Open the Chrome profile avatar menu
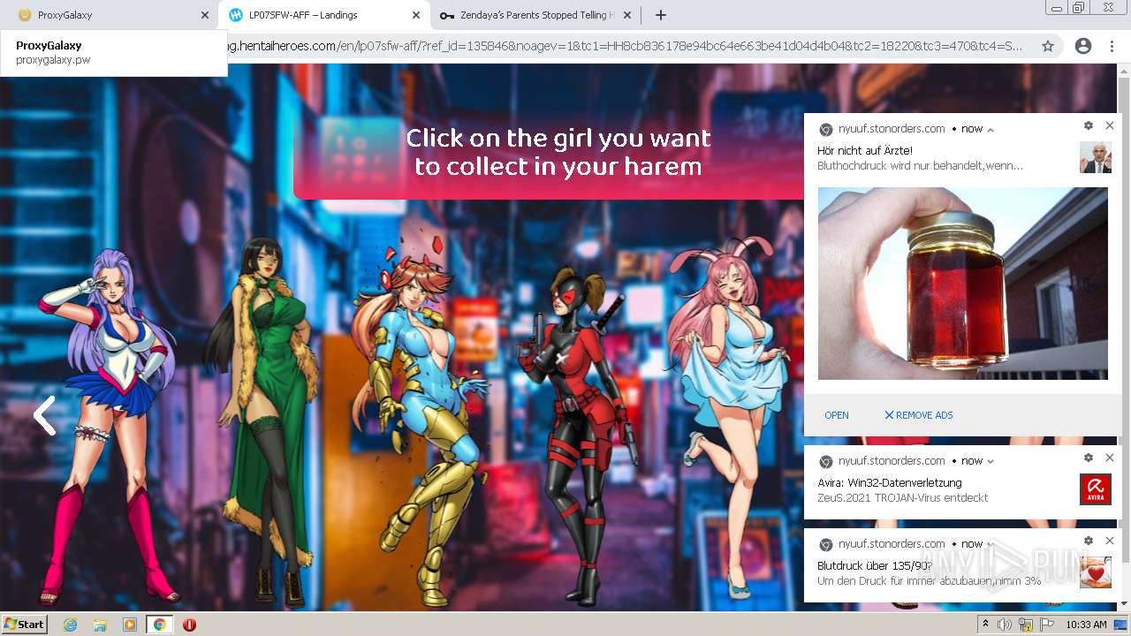Image resolution: width=1131 pixels, height=636 pixels. click(1083, 46)
